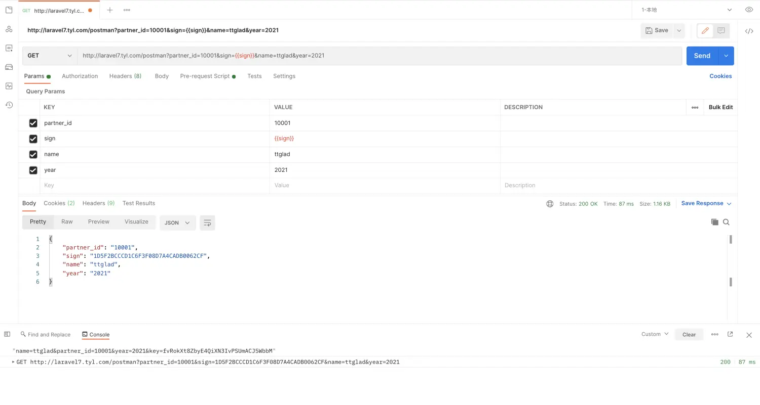Screen dimensions: 760x405
Task: Click the request URL input field
Action: tap(379, 56)
